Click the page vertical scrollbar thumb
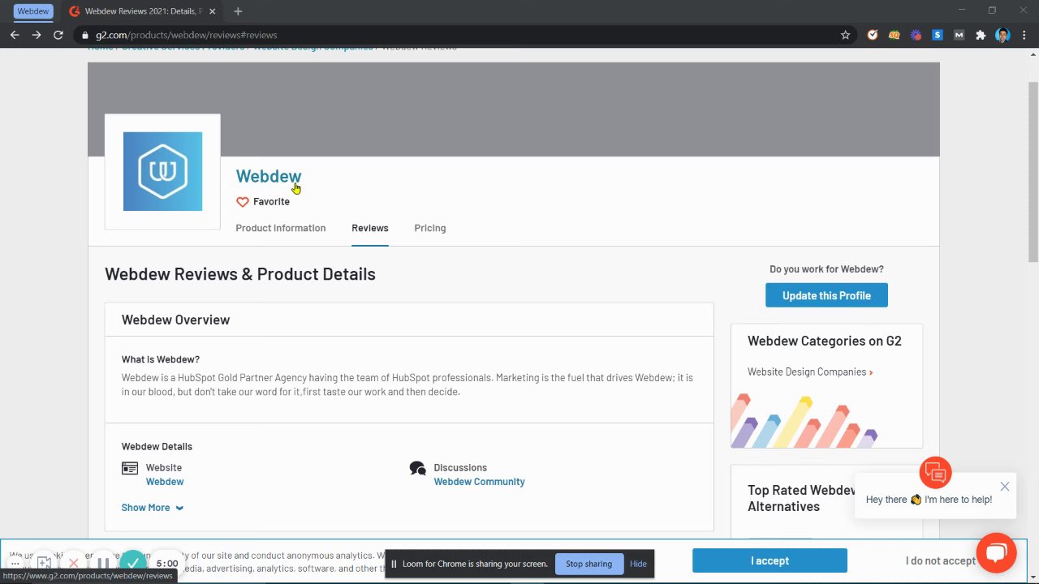 point(1033,172)
